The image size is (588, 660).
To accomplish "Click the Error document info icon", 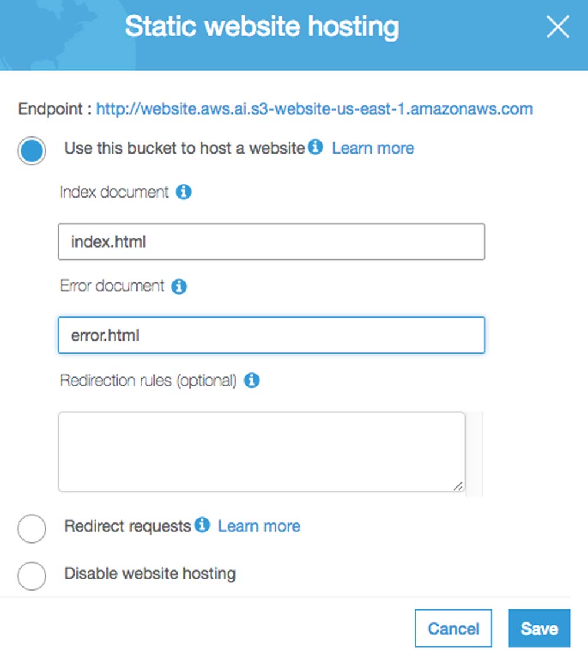I will tap(179, 286).
